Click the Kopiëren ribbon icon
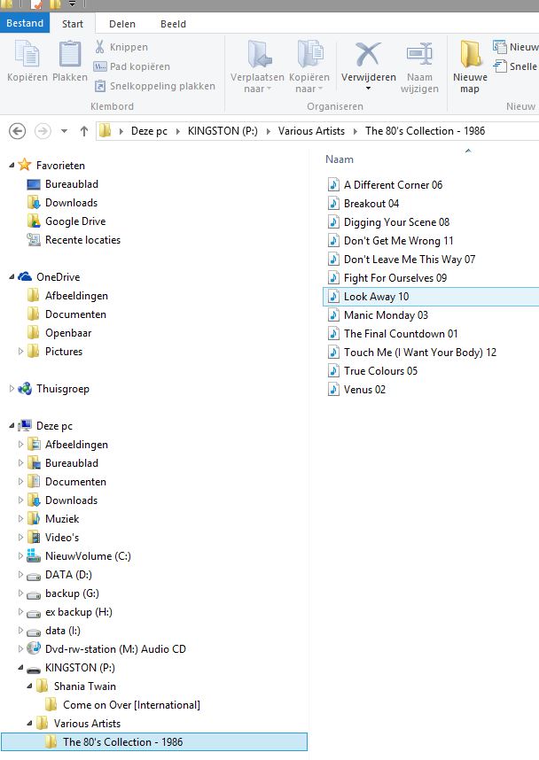The width and height of the screenshot is (539, 760). pyautogui.click(x=27, y=54)
